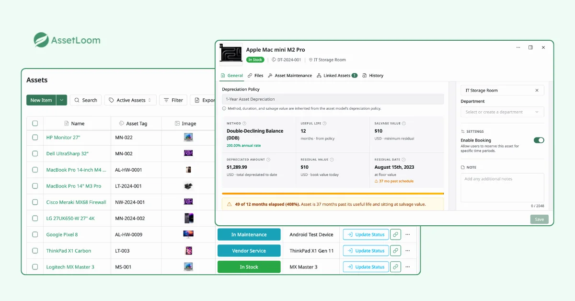This screenshot has width=575, height=301.
Task: Switch to the General tab
Action: coord(231,76)
